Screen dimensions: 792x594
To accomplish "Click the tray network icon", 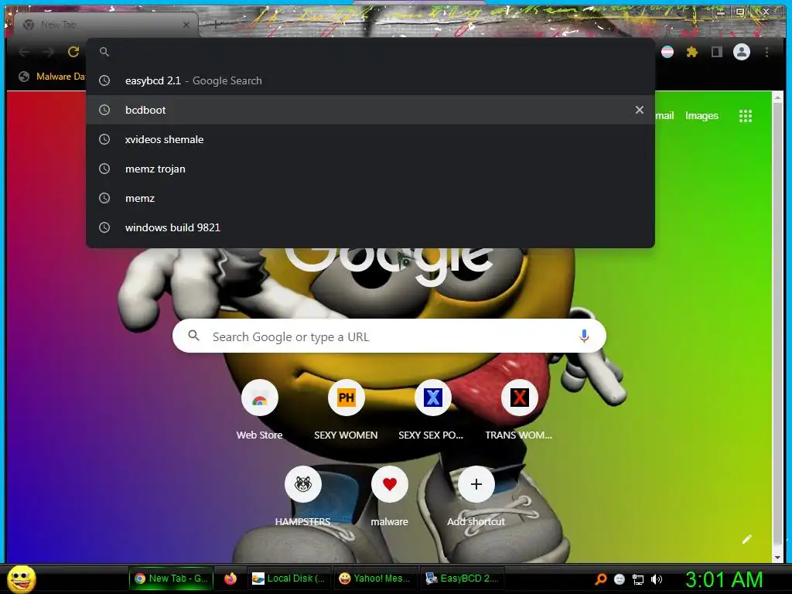I will pyautogui.click(x=638, y=579).
